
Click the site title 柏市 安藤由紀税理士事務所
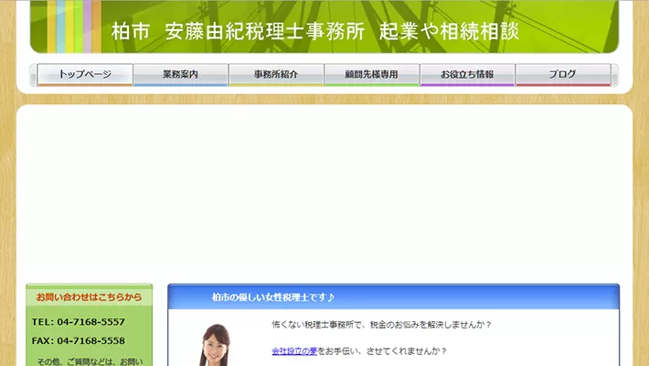tap(238, 31)
